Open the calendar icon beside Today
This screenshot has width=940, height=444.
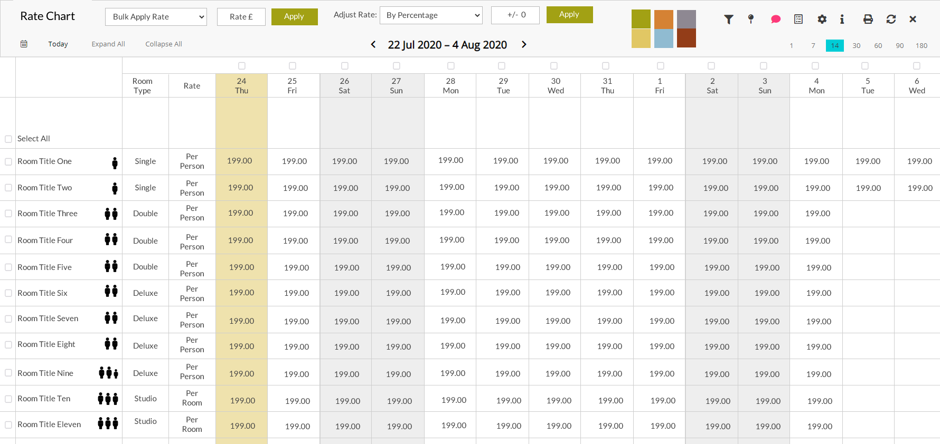(x=24, y=44)
